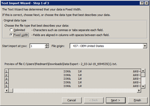Click preview vertical scrollbar up arrow
150x106 pixels.
(143, 71)
